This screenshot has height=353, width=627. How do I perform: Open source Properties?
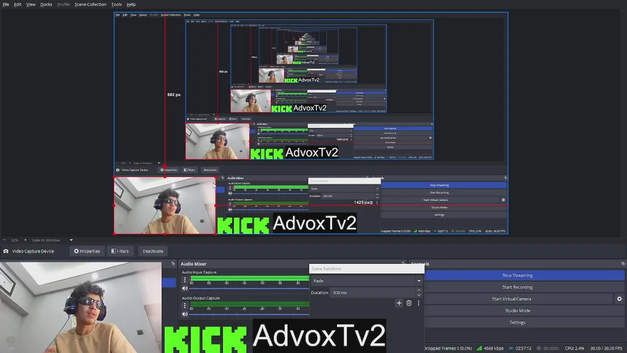click(x=87, y=251)
